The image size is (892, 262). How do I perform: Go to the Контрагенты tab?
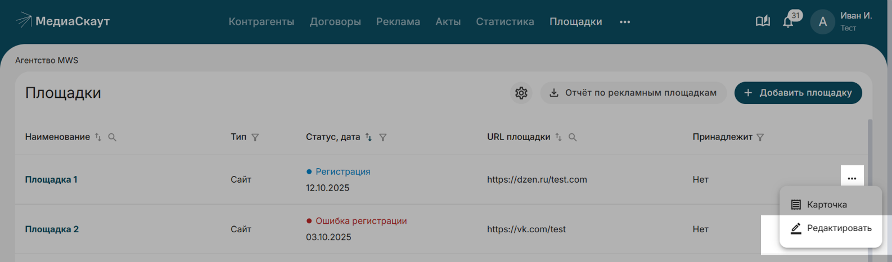(261, 22)
